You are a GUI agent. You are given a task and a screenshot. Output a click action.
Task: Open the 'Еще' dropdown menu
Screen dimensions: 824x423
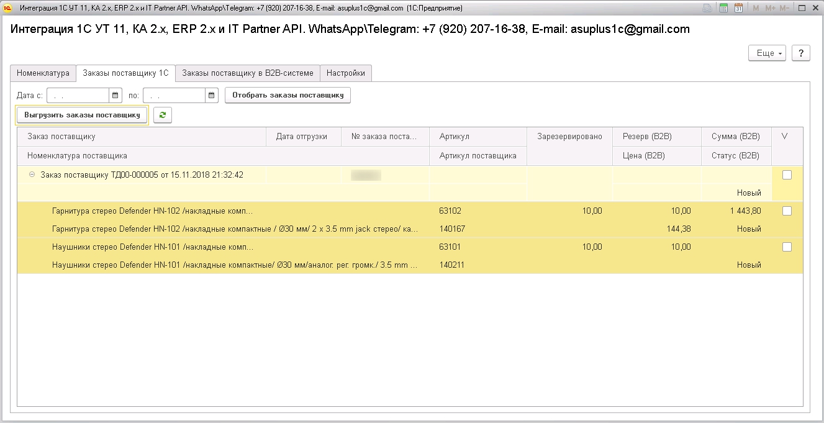click(x=767, y=53)
